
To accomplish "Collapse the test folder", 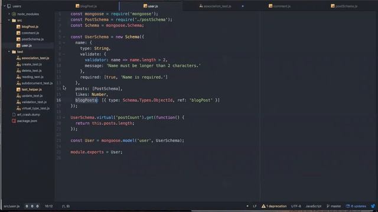I will pyautogui.click(x=9, y=52).
